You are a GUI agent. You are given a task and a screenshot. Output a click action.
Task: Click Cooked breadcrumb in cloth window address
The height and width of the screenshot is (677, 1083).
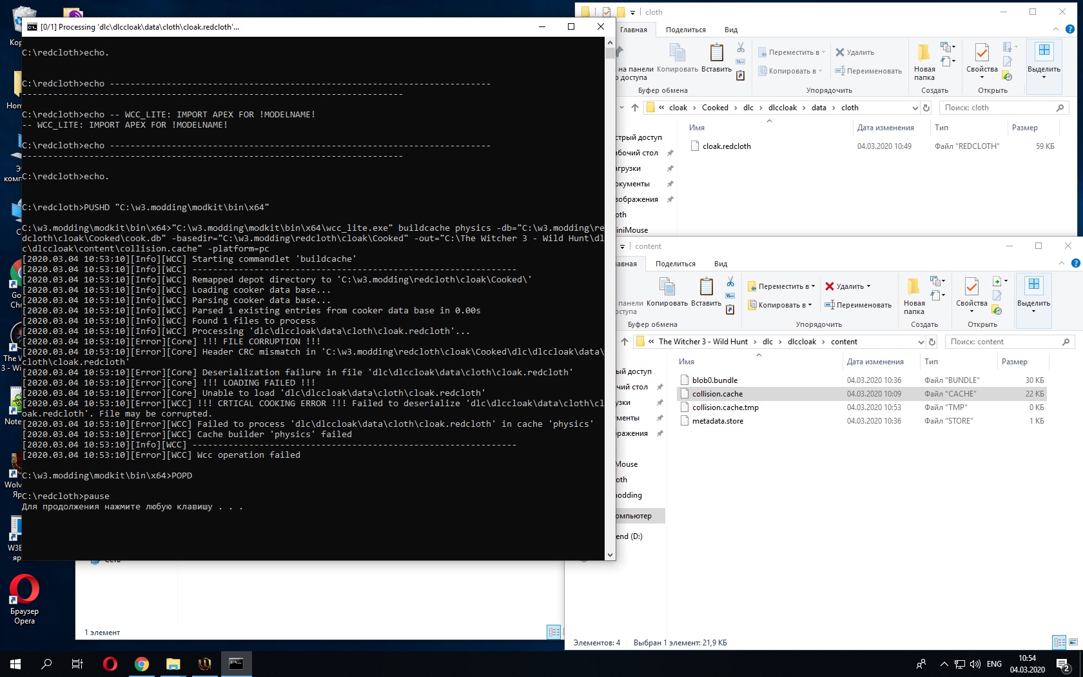[715, 108]
